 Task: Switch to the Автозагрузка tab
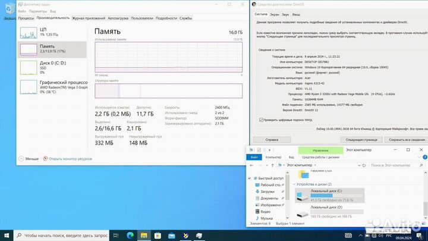(118, 18)
